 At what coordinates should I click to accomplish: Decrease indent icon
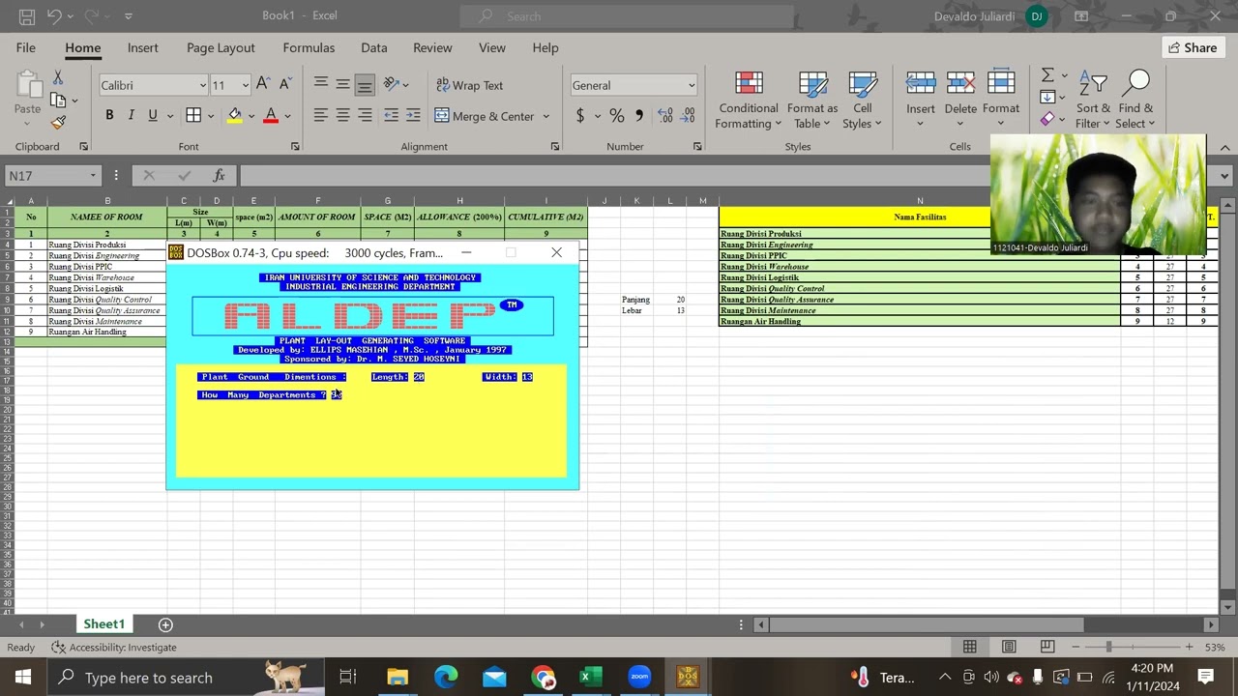click(391, 115)
